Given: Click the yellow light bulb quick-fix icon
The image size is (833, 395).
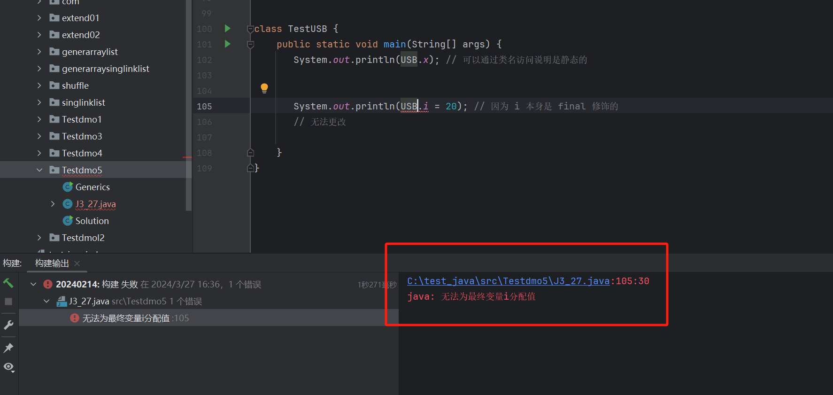Looking at the screenshot, I should (264, 88).
